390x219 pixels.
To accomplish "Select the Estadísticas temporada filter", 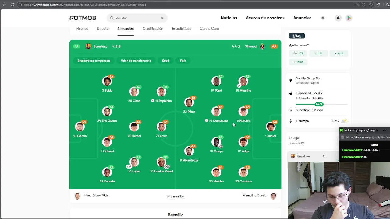I will click(94, 61).
